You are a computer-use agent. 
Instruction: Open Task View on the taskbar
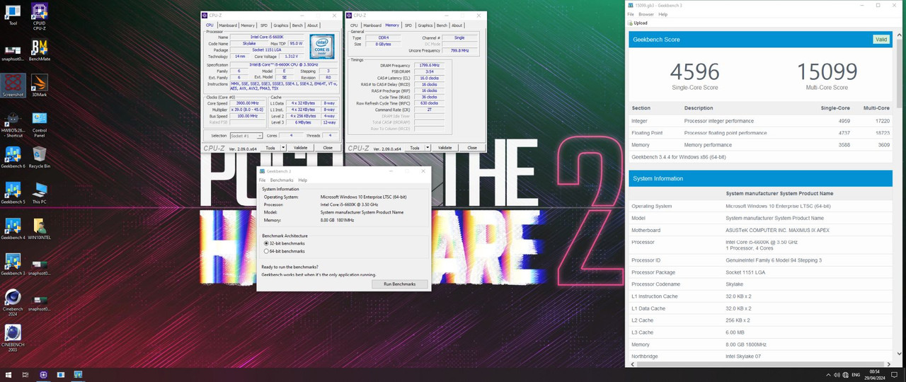click(x=25, y=374)
